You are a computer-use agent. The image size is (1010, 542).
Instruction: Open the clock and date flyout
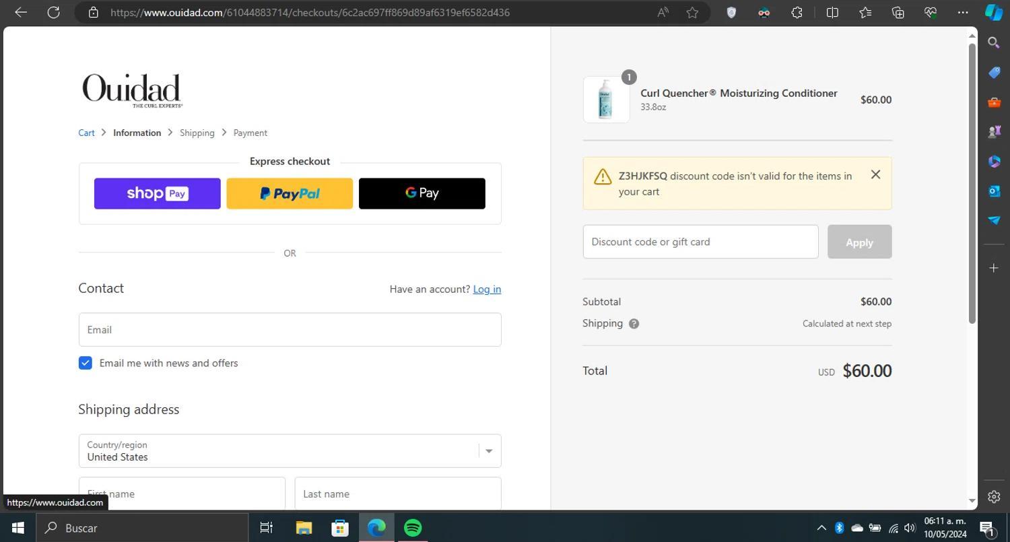point(945,528)
